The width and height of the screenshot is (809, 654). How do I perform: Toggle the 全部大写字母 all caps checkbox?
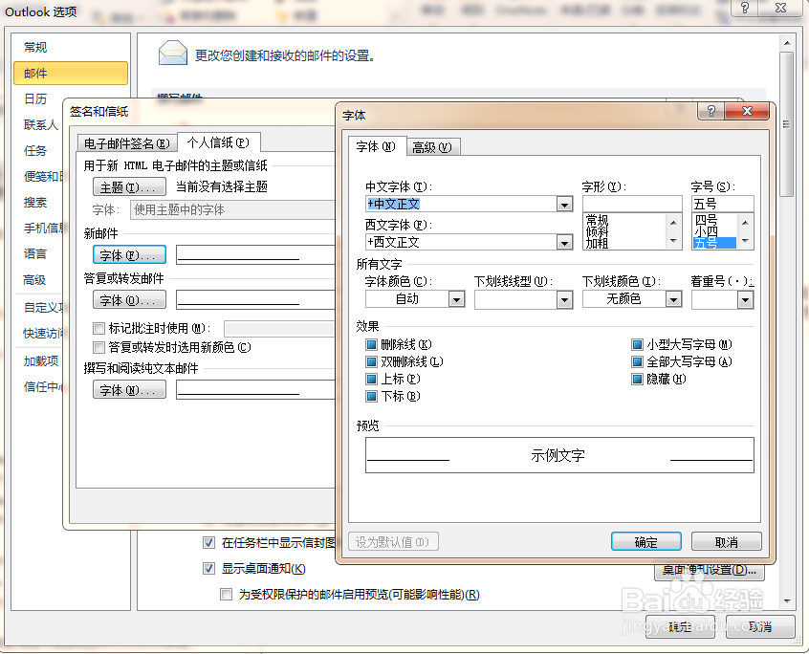pyautogui.click(x=637, y=361)
